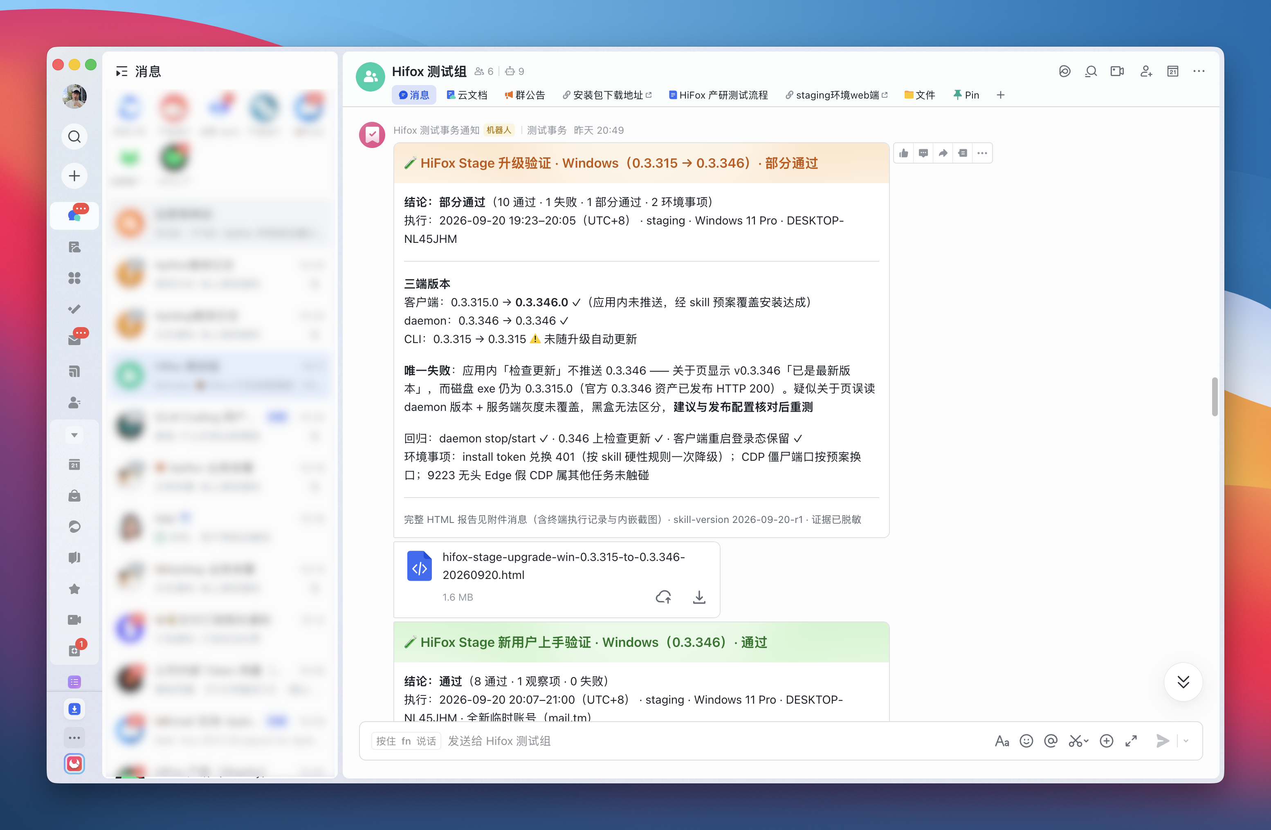Open text formatting Aa option

pyautogui.click(x=1002, y=741)
